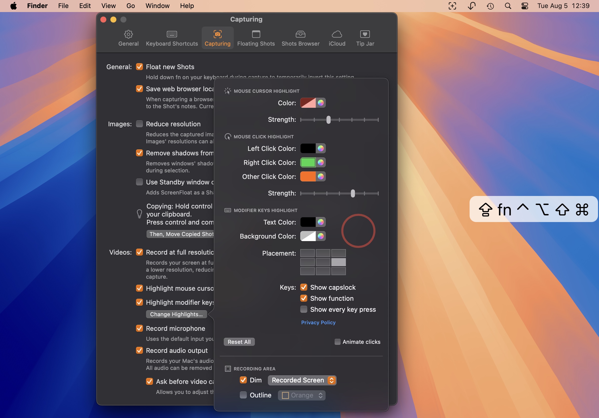Open the Window menu
This screenshot has height=418, width=599.
[x=157, y=6]
